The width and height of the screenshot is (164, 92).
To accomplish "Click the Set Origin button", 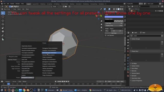I will tap(114, 33).
